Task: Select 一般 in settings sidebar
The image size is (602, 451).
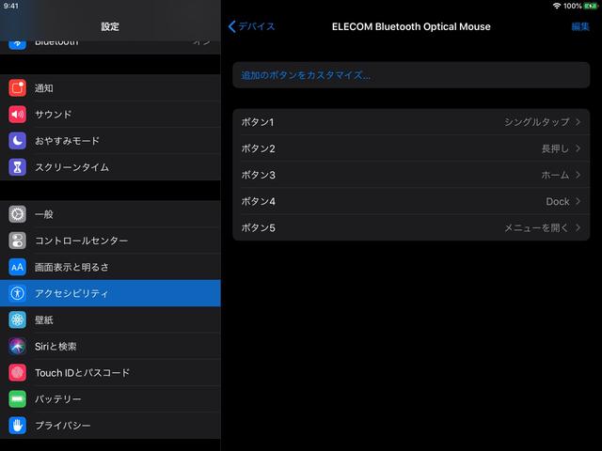Action: pyautogui.click(x=110, y=214)
